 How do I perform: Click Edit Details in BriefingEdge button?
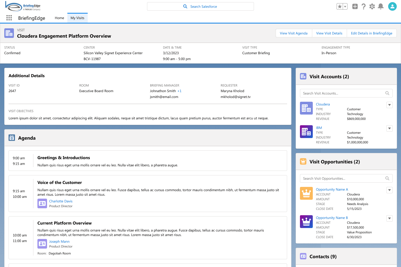pos(372,33)
